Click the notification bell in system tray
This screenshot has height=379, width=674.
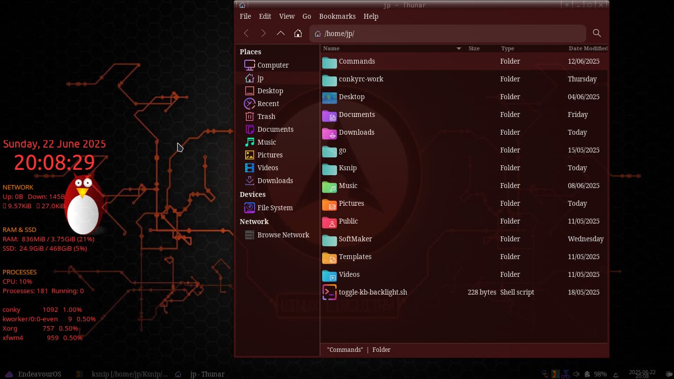pos(615,374)
